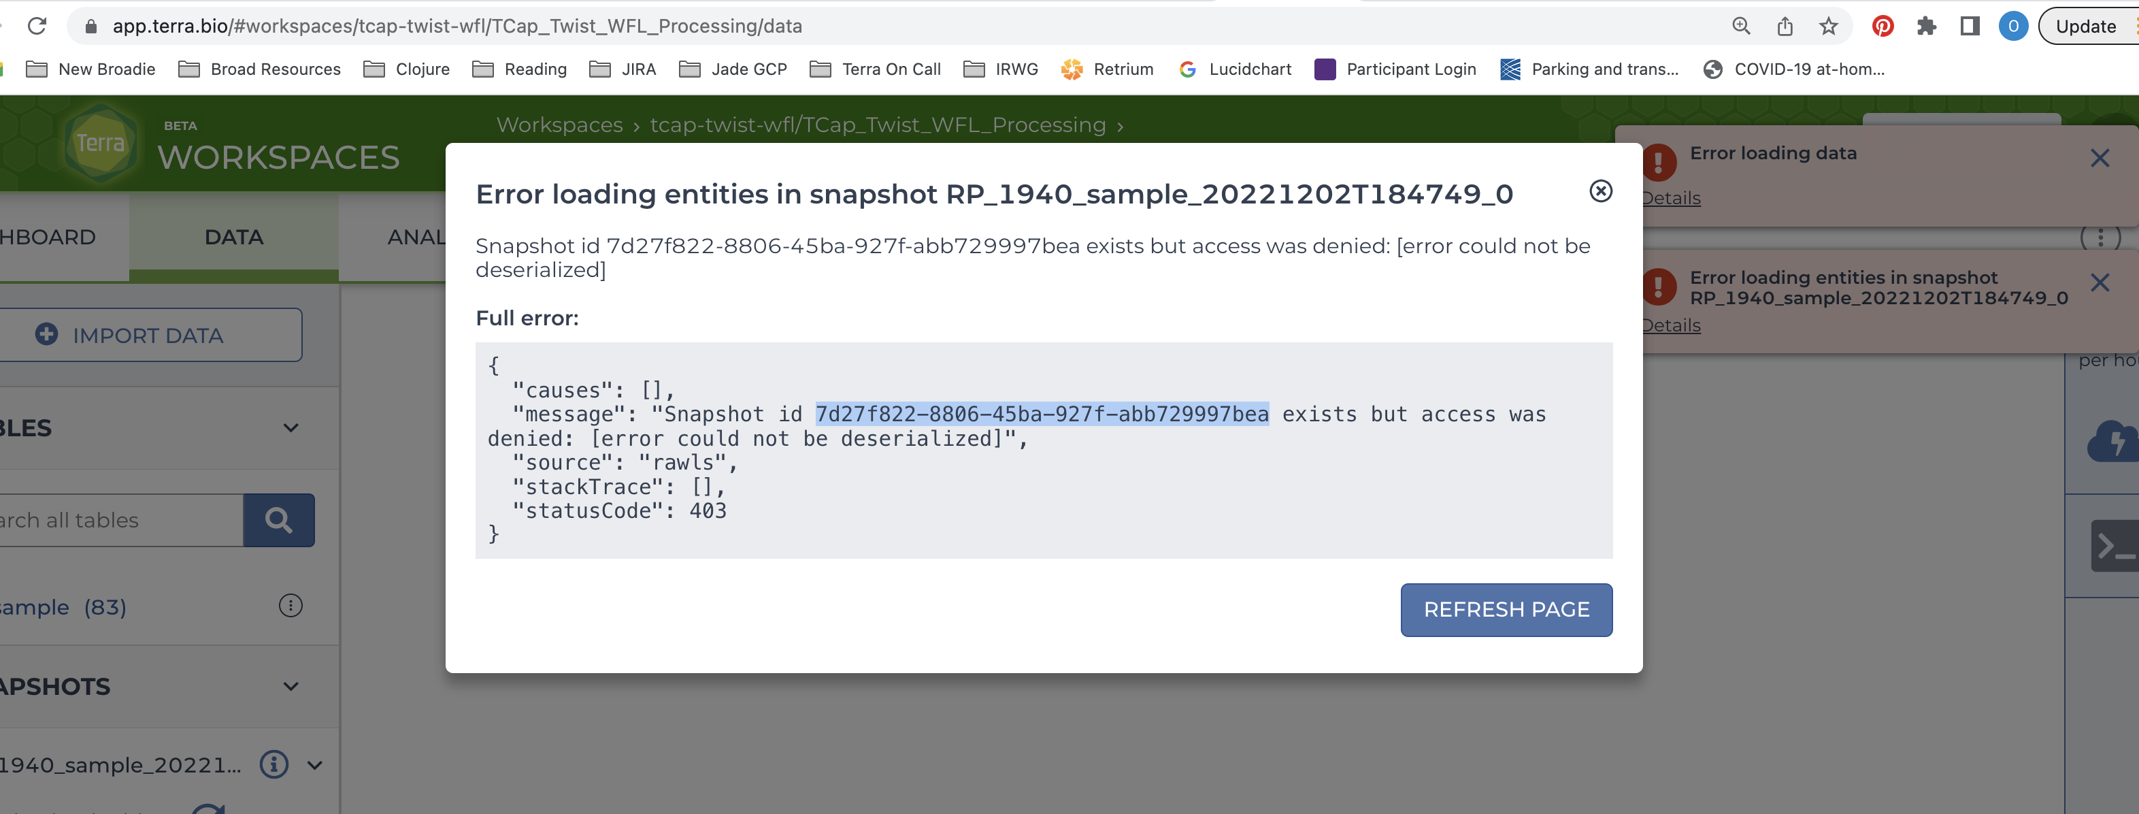Open the Jade GCP bookmark folder
Screen dimensions: 2139x814
732,69
